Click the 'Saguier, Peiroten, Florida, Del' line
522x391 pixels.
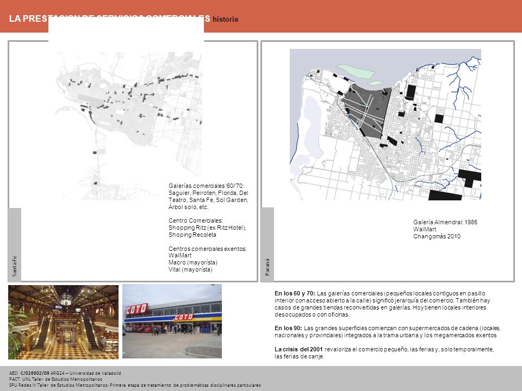click(x=208, y=193)
